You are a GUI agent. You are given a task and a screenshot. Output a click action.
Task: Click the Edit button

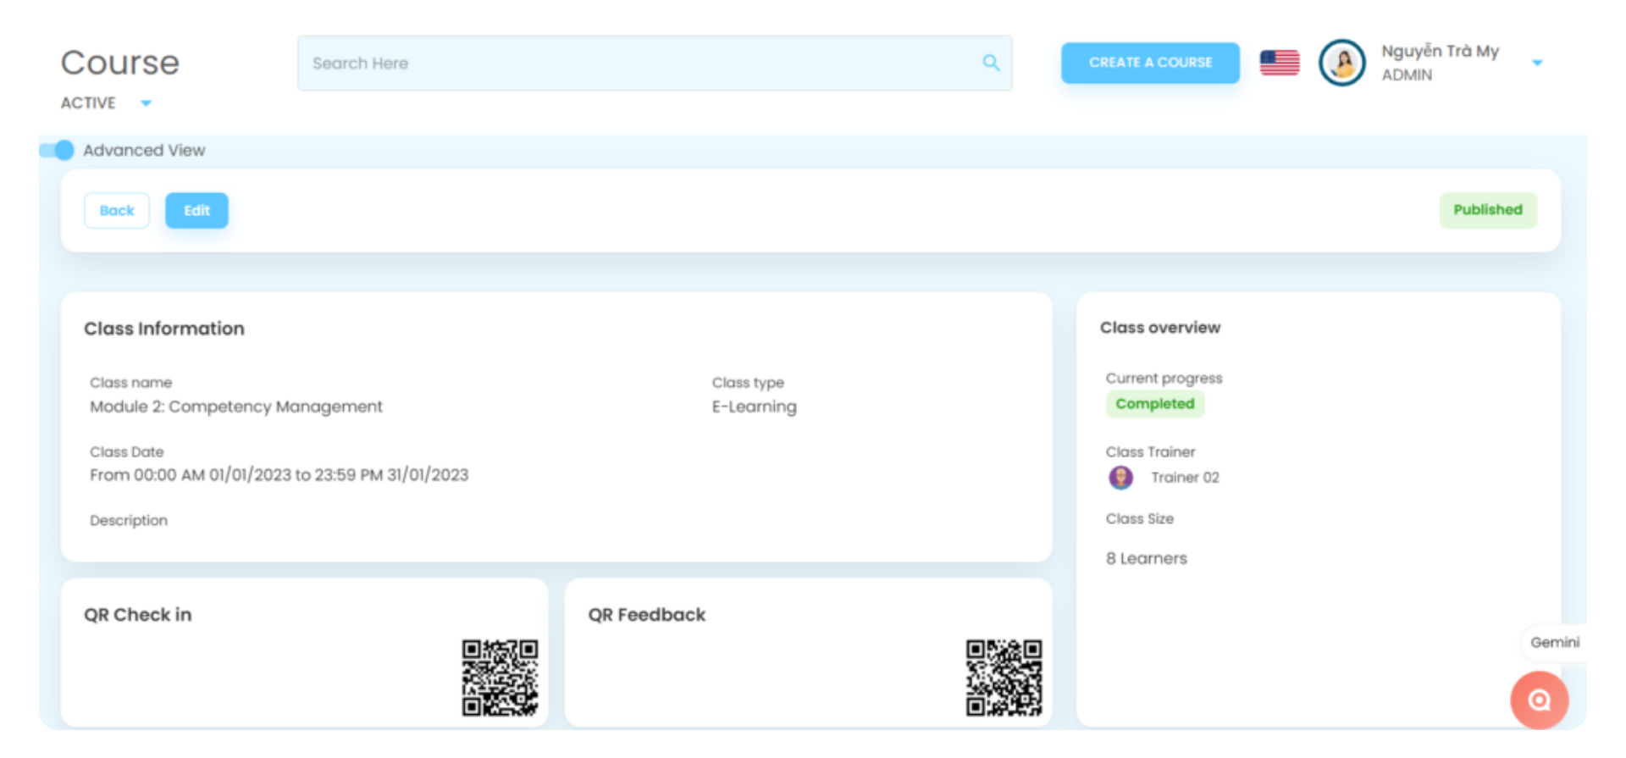[196, 211]
